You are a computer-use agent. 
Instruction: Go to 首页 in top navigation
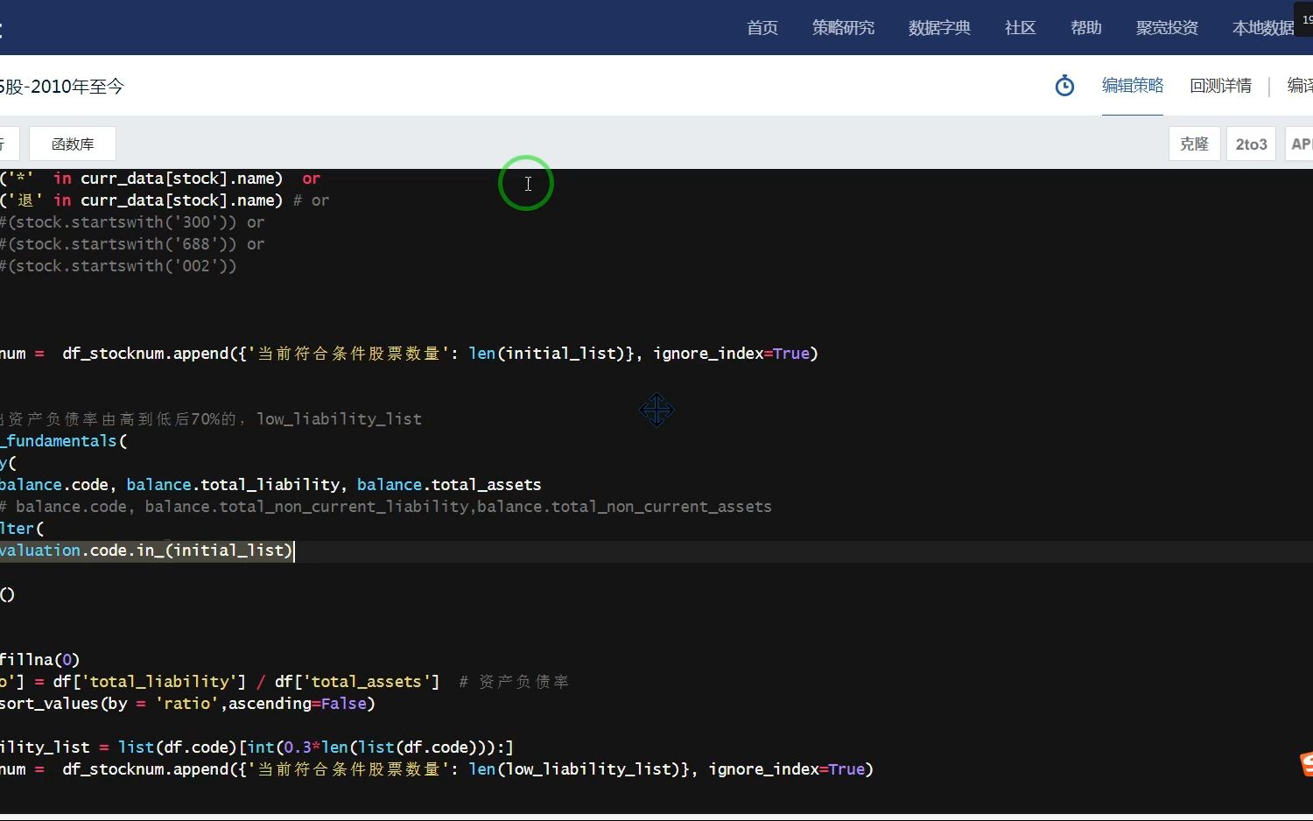(x=762, y=28)
